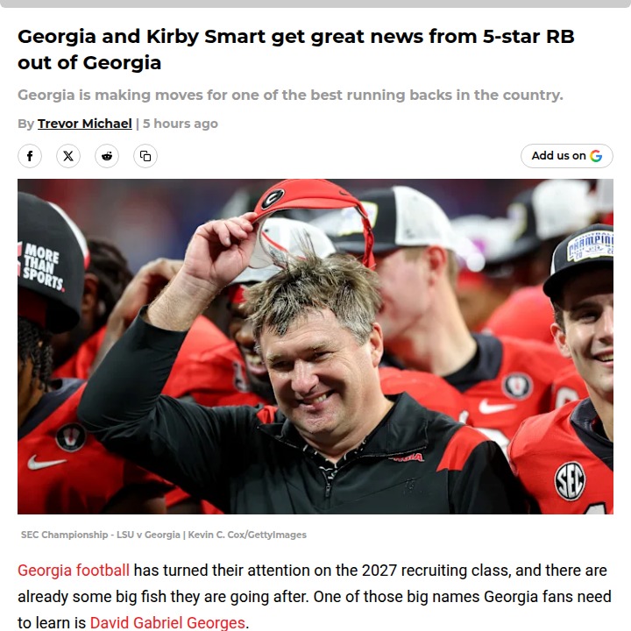Screen dimensions: 631x631
Task: Click the Kirby Smart article photo
Action: pyautogui.click(x=315, y=346)
